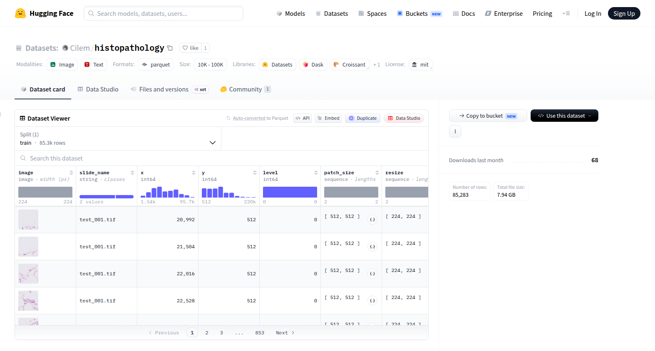Sort the y column
655x351 pixels.
pos(255,173)
